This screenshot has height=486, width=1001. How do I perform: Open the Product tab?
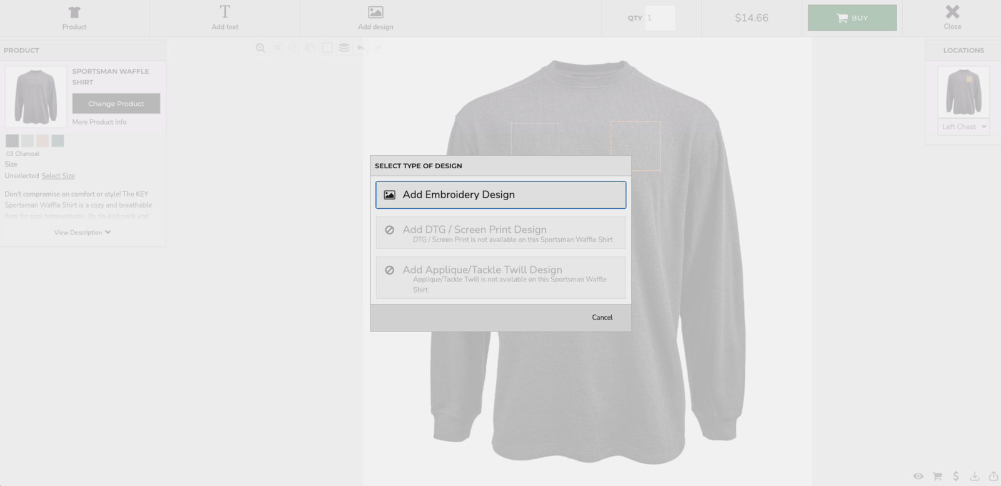tap(74, 18)
